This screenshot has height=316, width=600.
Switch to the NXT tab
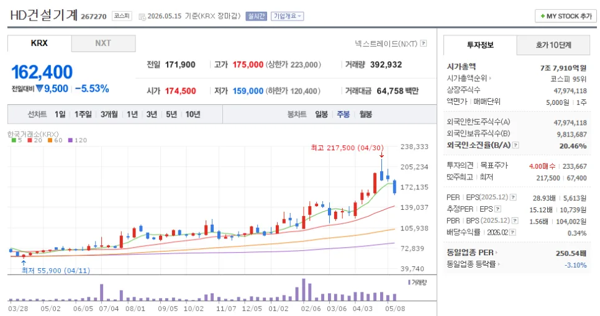tap(103, 43)
